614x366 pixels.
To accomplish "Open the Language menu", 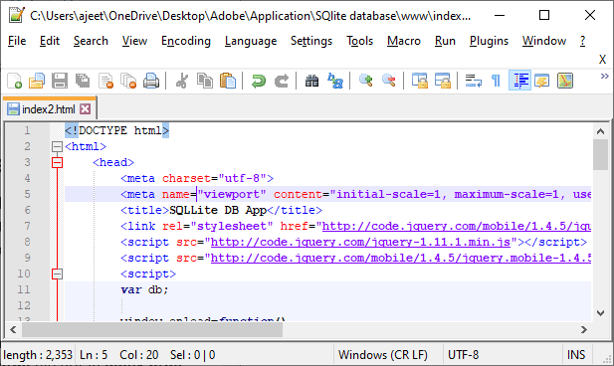I will click(x=251, y=41).
